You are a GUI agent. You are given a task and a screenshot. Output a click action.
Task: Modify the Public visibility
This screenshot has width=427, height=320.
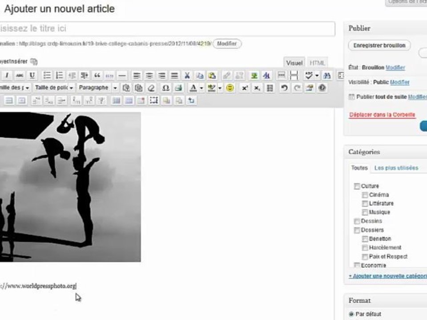(x=400, y=82)
